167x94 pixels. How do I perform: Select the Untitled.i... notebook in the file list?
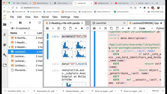tap(25, 66)
